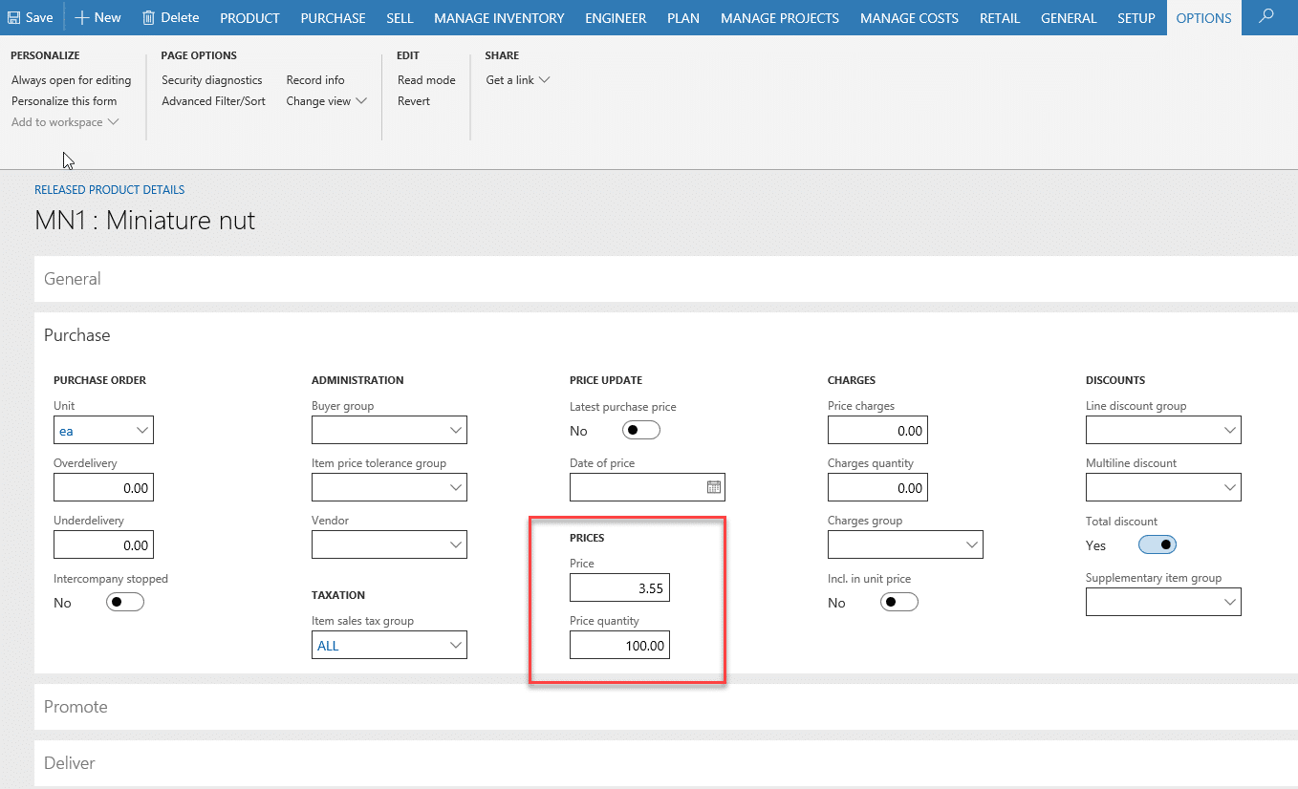Open the RETAIL tab
Screen dimensions: 1298x789
click(x=1000, y=18)
